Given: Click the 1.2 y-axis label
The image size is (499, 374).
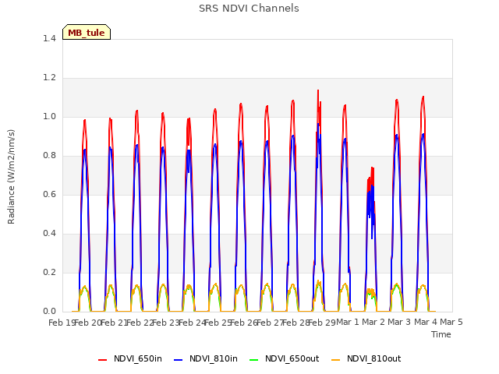Looking at the screenshot, I should (x=49, y=78).
